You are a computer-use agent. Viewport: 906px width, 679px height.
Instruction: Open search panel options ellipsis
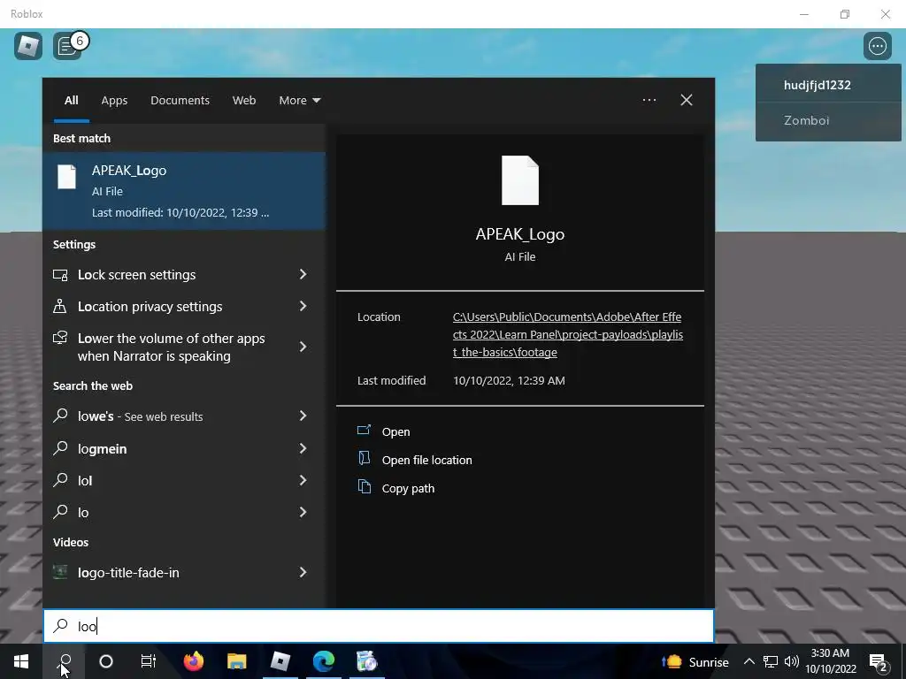click(x=649, y=100)
